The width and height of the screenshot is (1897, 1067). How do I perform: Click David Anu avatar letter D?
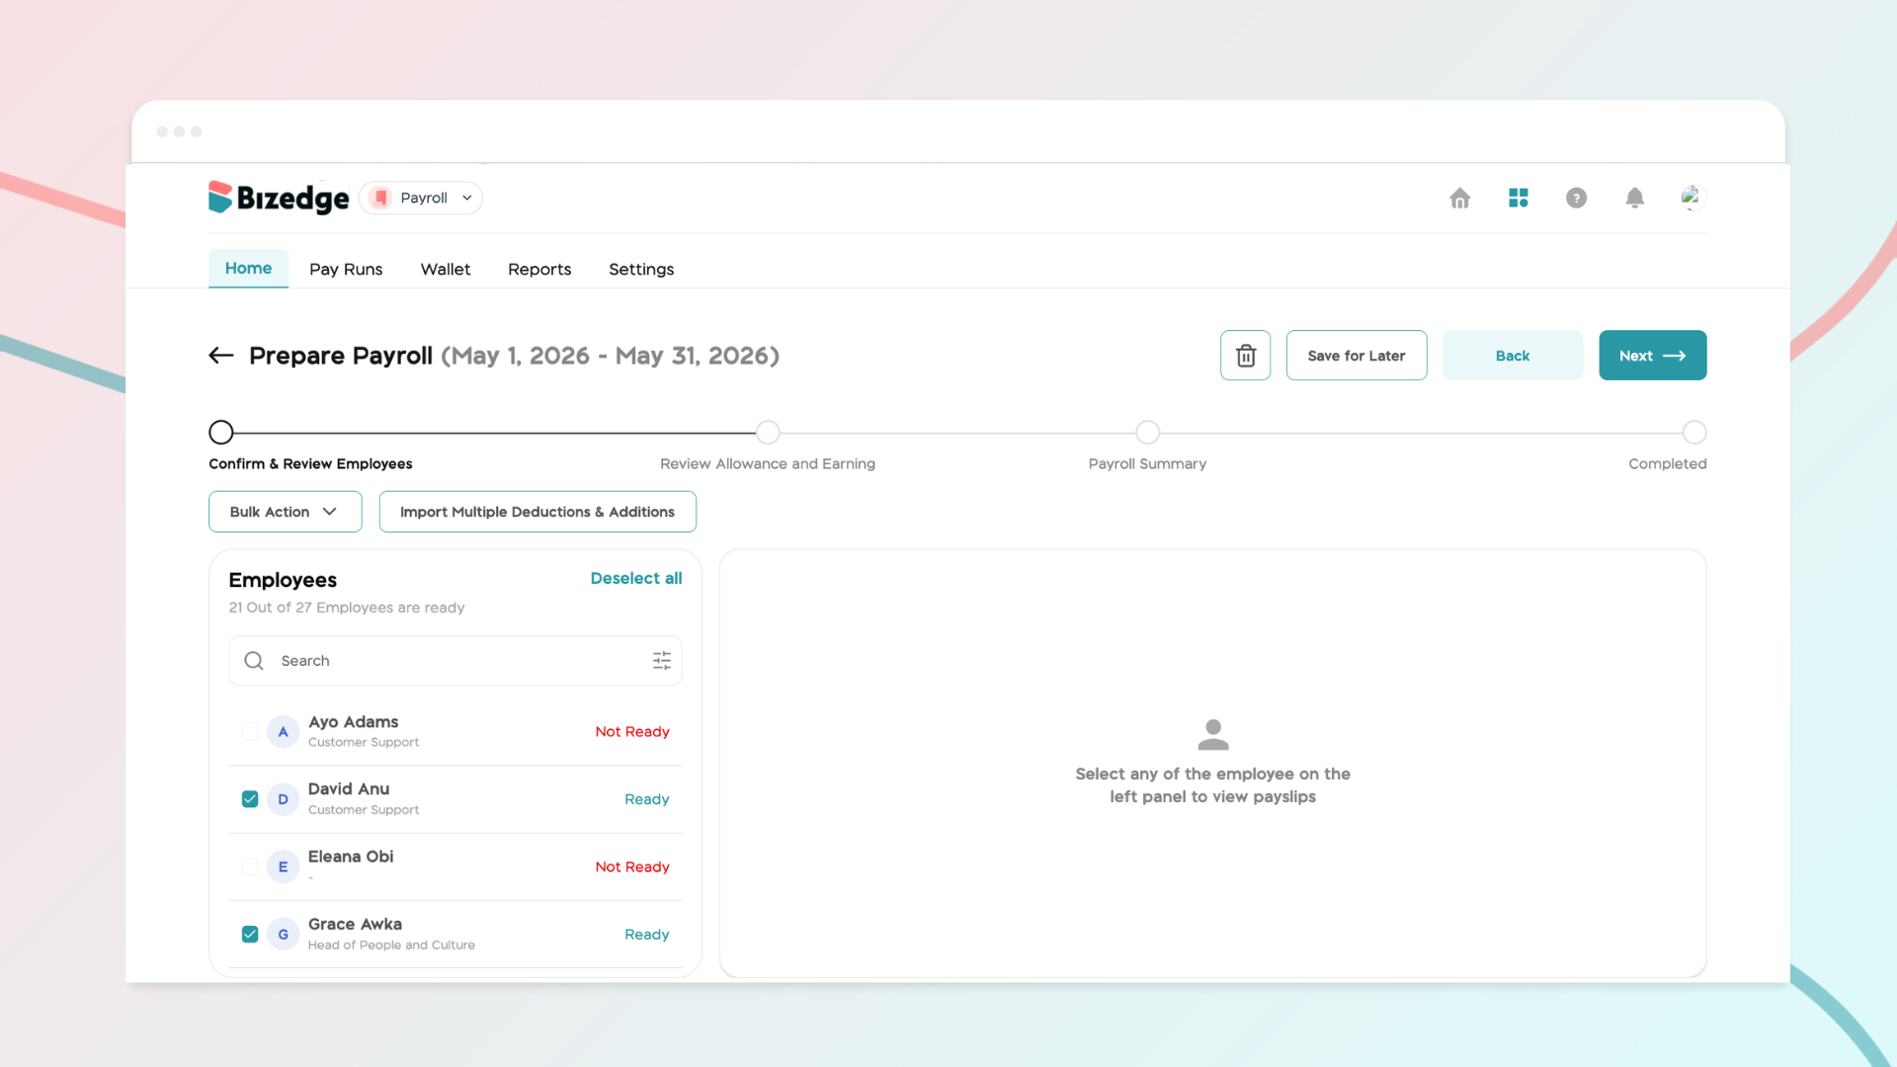click(283, 799)
